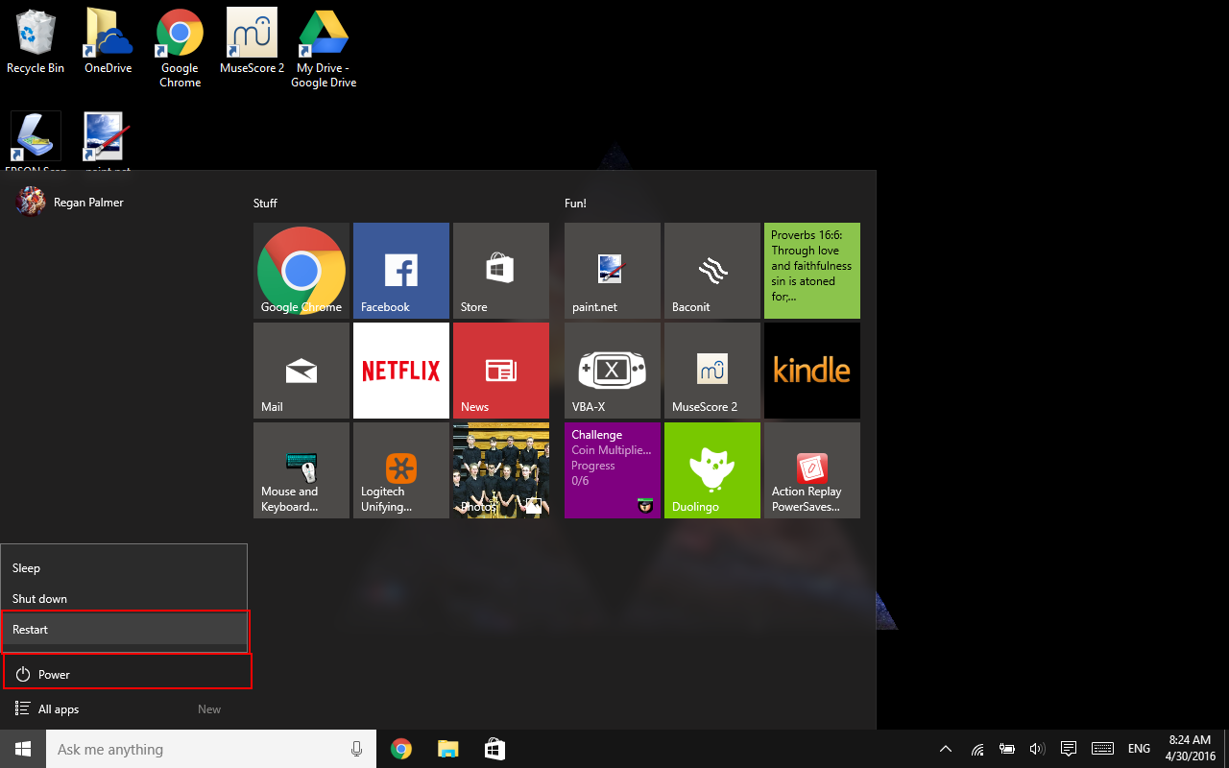The image size is (1229, 768).
Task: Select the Google Chrome desktop shortcut
Action: point(180,48)
